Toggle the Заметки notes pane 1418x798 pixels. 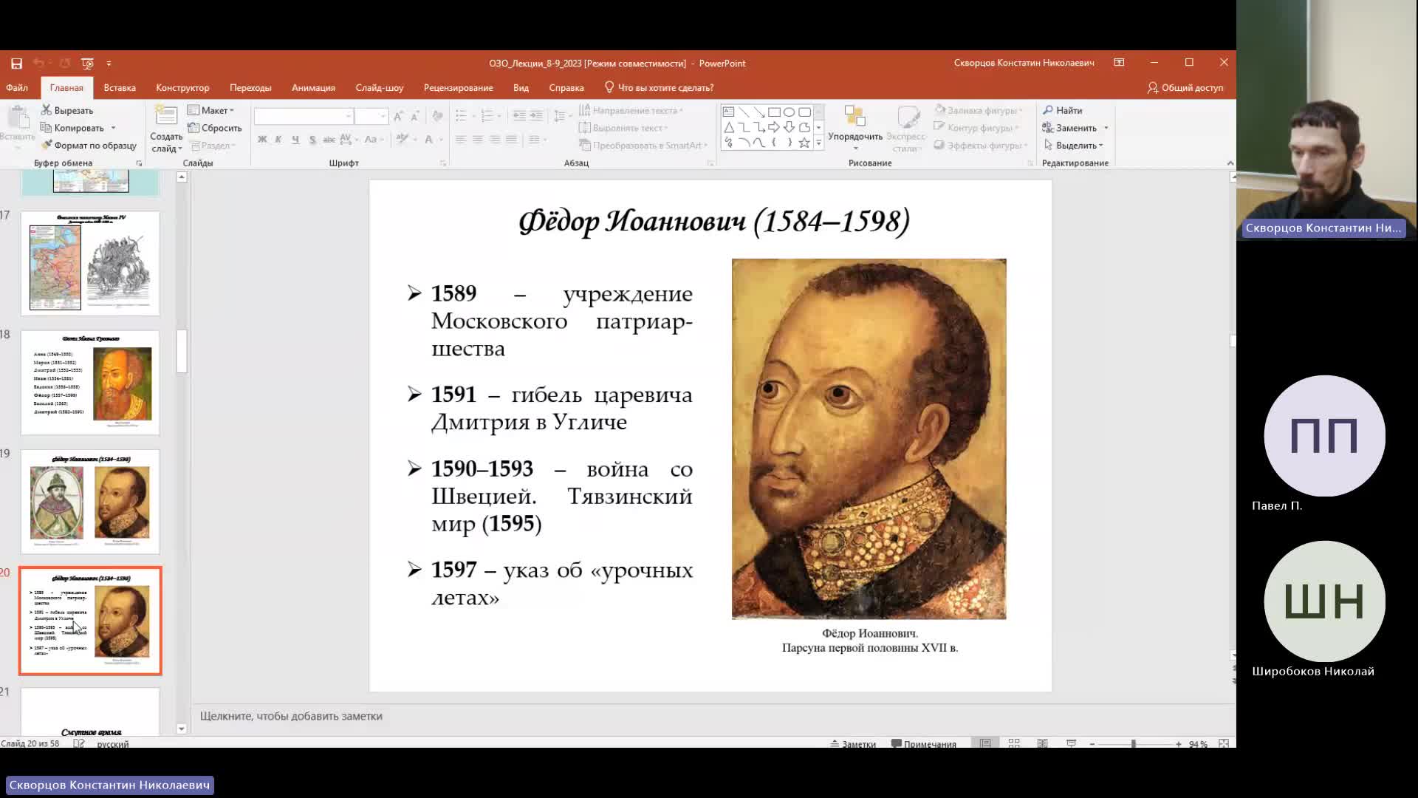853,744
